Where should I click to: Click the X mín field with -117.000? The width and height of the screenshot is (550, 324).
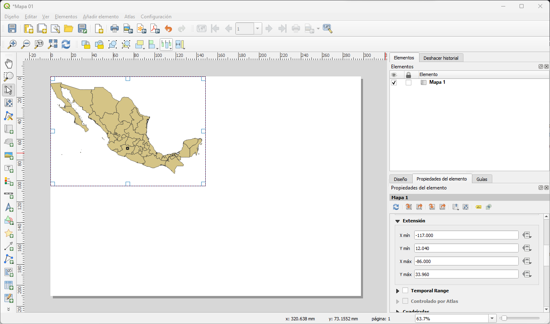(x=466, y=235)
